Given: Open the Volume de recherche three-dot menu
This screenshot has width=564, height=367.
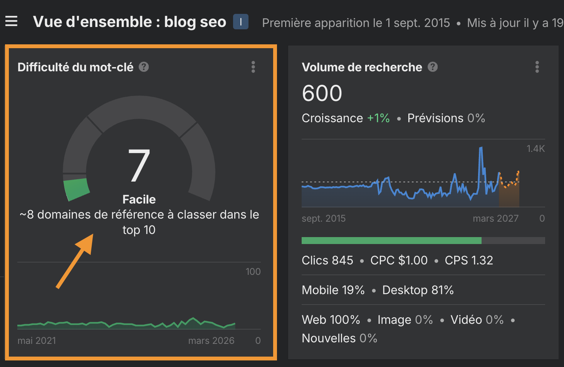Looking at the screenshot, I should (537, 67).
